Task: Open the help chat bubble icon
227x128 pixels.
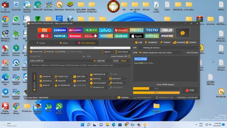Action: 183,33
